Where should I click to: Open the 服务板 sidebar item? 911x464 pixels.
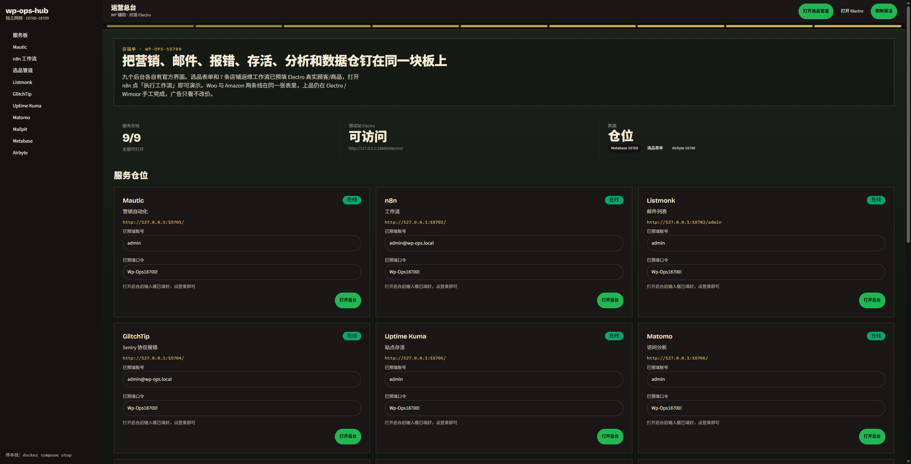[x=20, y=35]
